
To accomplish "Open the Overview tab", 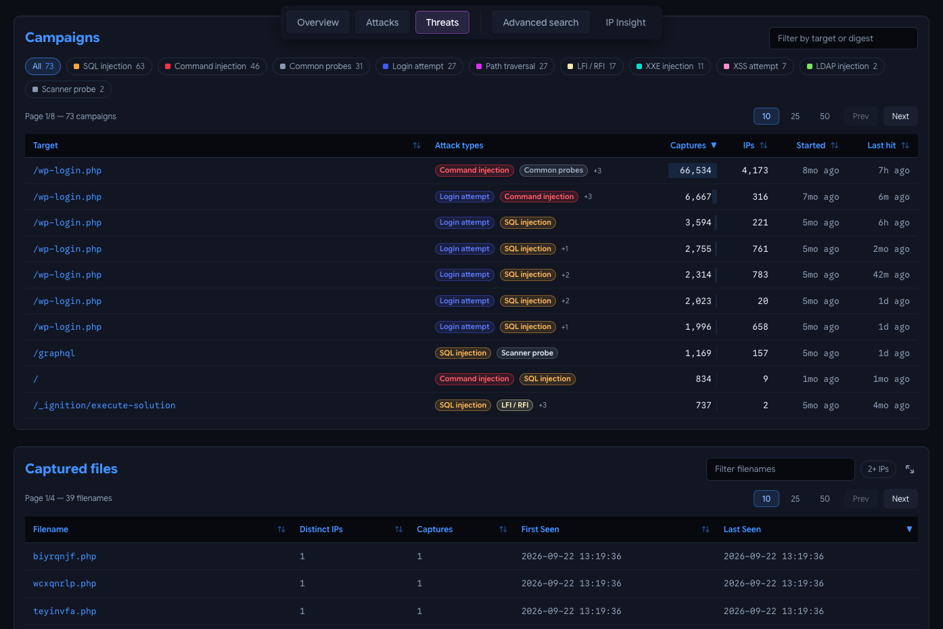I will pyautogui.click(x=318, y=22).
